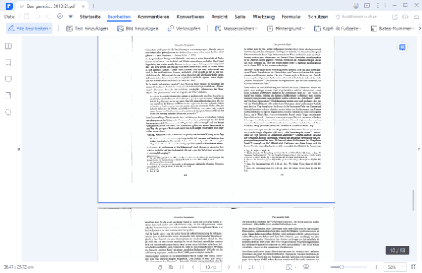The height and width of the screenshot is (273, 422).
Task: Expand the Wasserzeichen dropdown
Action: (x=236, y=28)
